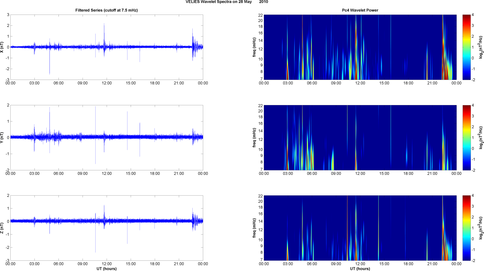Click the middle wavelet spectrogram panel
The image size is (484, 271).
[x=360, y=138]
